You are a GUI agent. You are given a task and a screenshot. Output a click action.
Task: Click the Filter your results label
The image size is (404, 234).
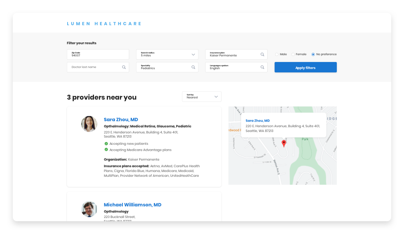click(82, 43)
